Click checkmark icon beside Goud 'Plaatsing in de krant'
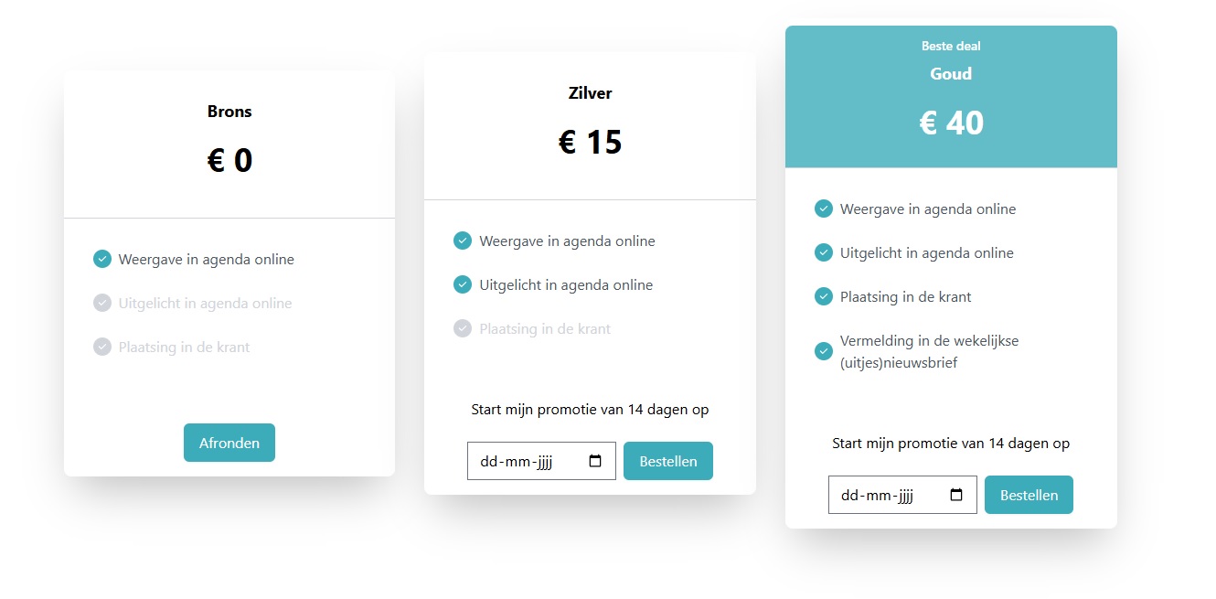Image resolution: width=1216 pixels, height=599 pixels. 824,296
